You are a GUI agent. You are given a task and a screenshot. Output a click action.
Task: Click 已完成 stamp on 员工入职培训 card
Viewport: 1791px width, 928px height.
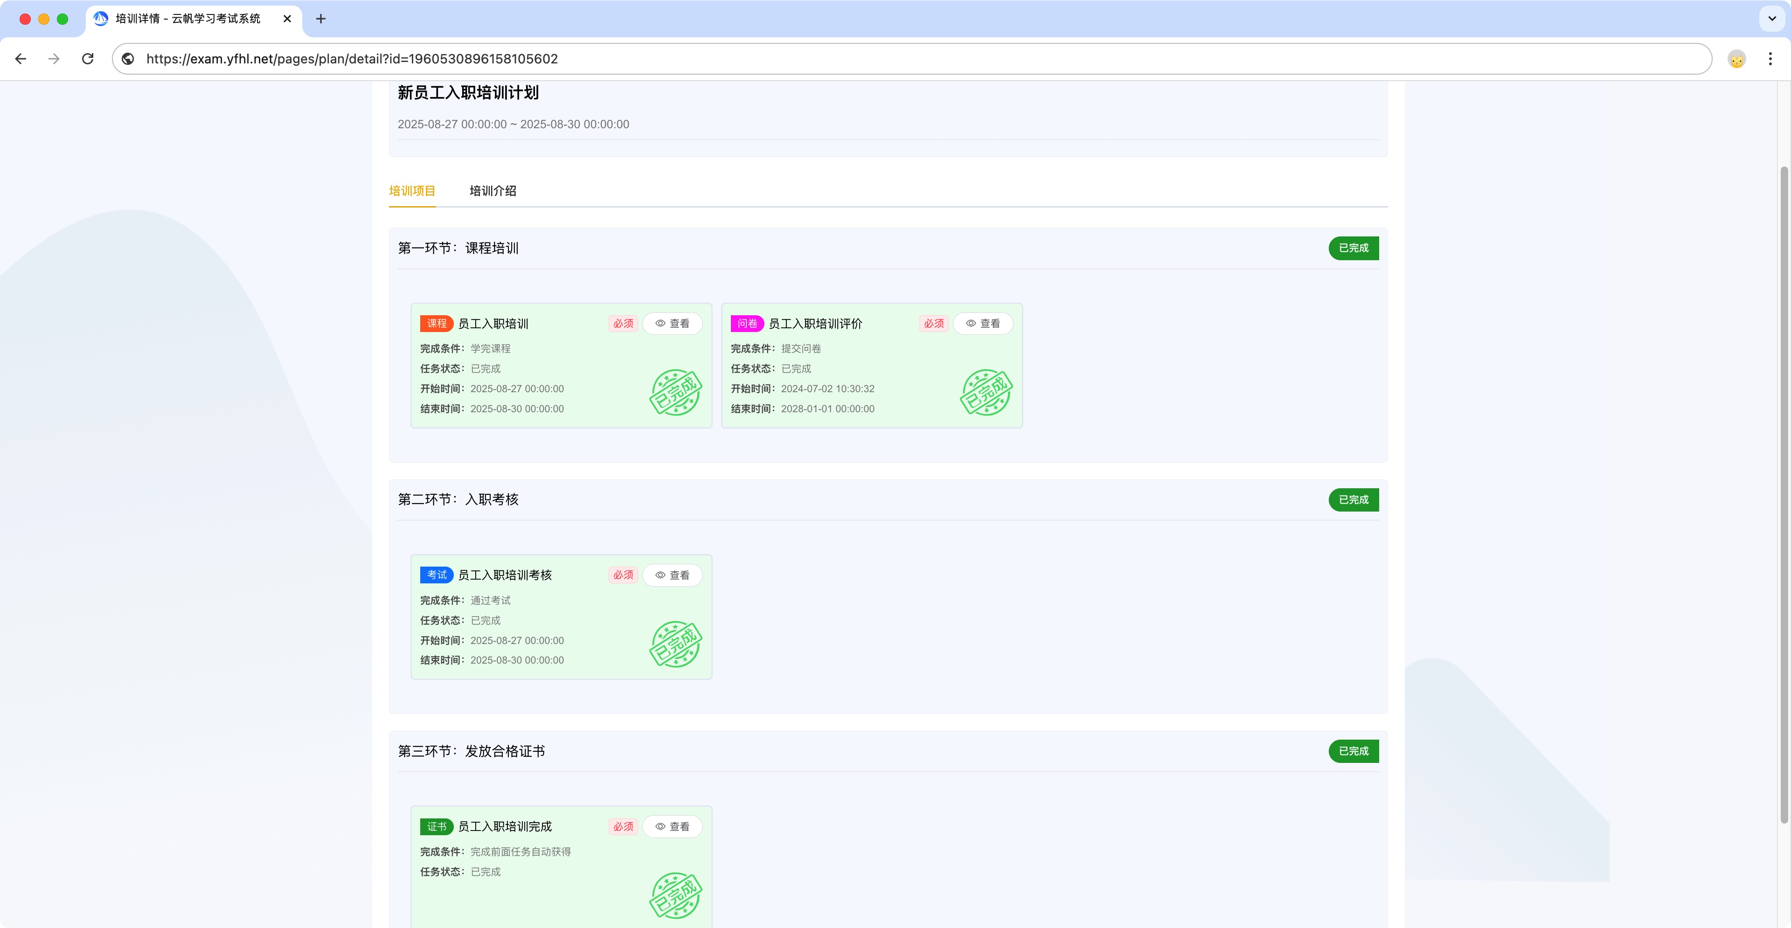pyautogui.click(x=676, y=393)
